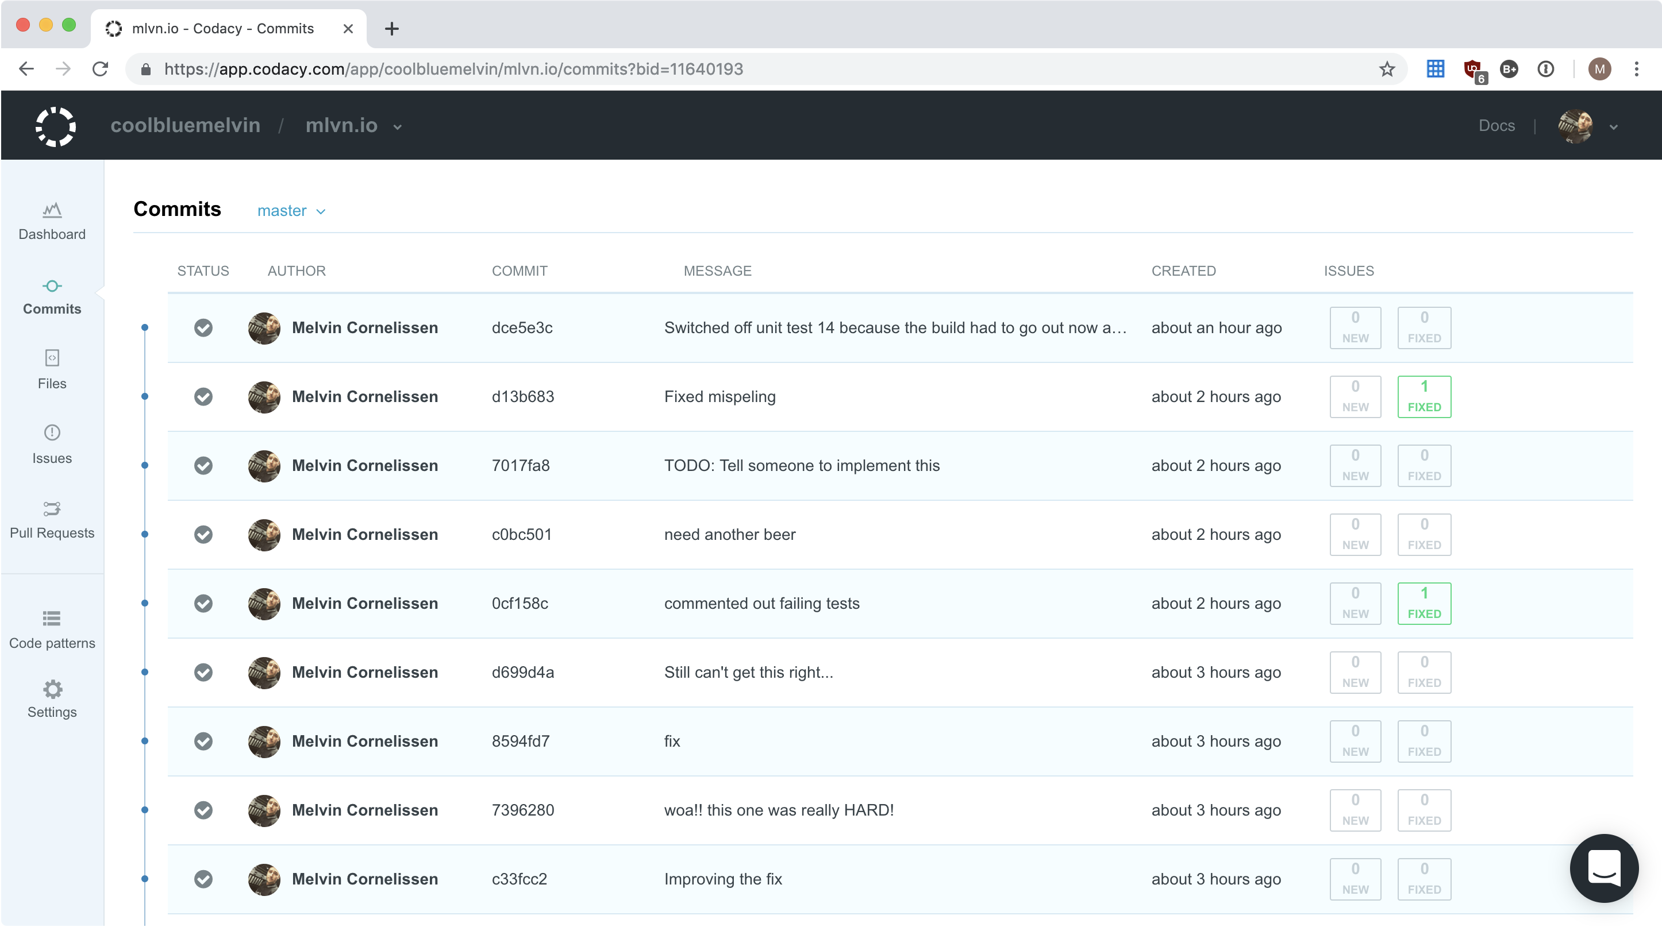Open the uBlock Origin extension icon
Image resolution: width=1662 pixels, height=927 pixels.
[x=1474, y=70]
